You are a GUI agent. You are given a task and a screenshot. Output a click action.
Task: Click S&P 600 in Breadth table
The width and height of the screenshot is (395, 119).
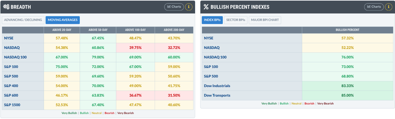click(11, 95)
